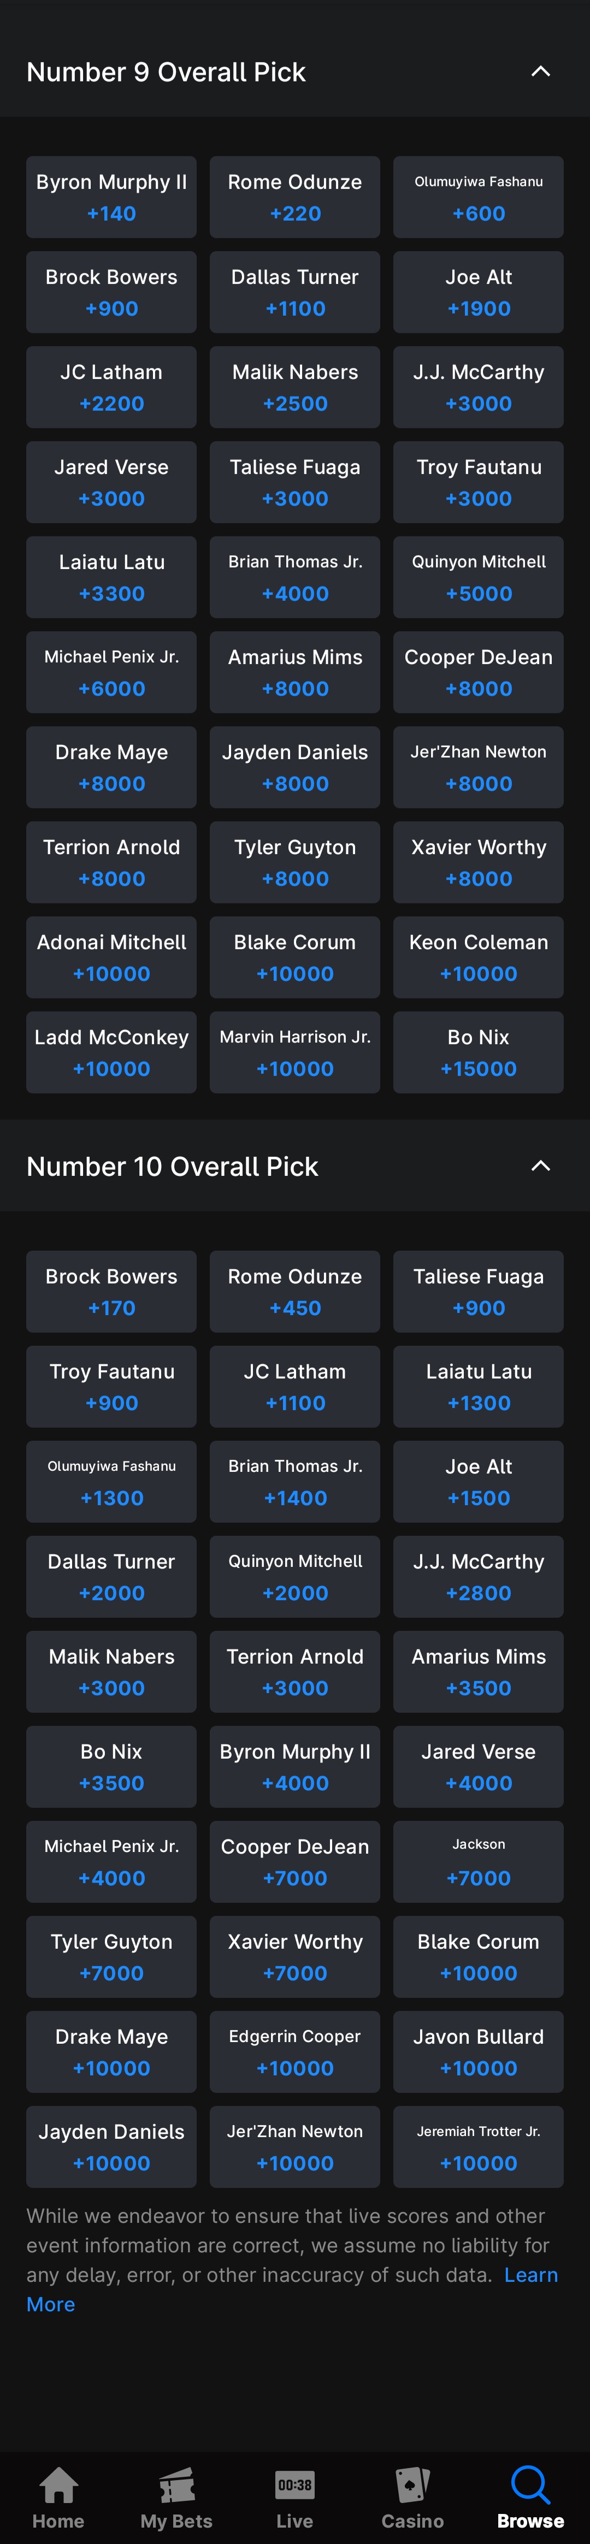590x2544 pixels.
Task: Pick Bo Nix +15000 odds
Action: click(479, 1052)
